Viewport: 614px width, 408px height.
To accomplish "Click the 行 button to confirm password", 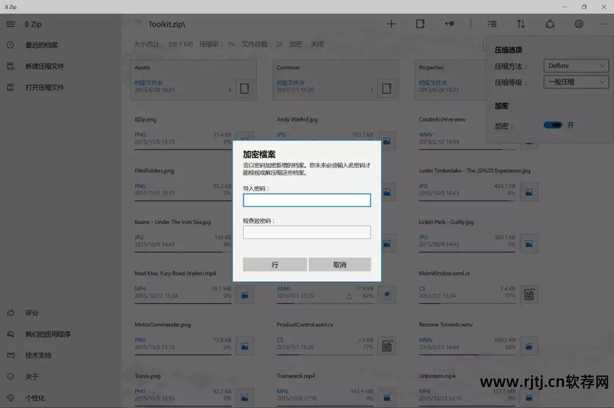I will [275, 264].
